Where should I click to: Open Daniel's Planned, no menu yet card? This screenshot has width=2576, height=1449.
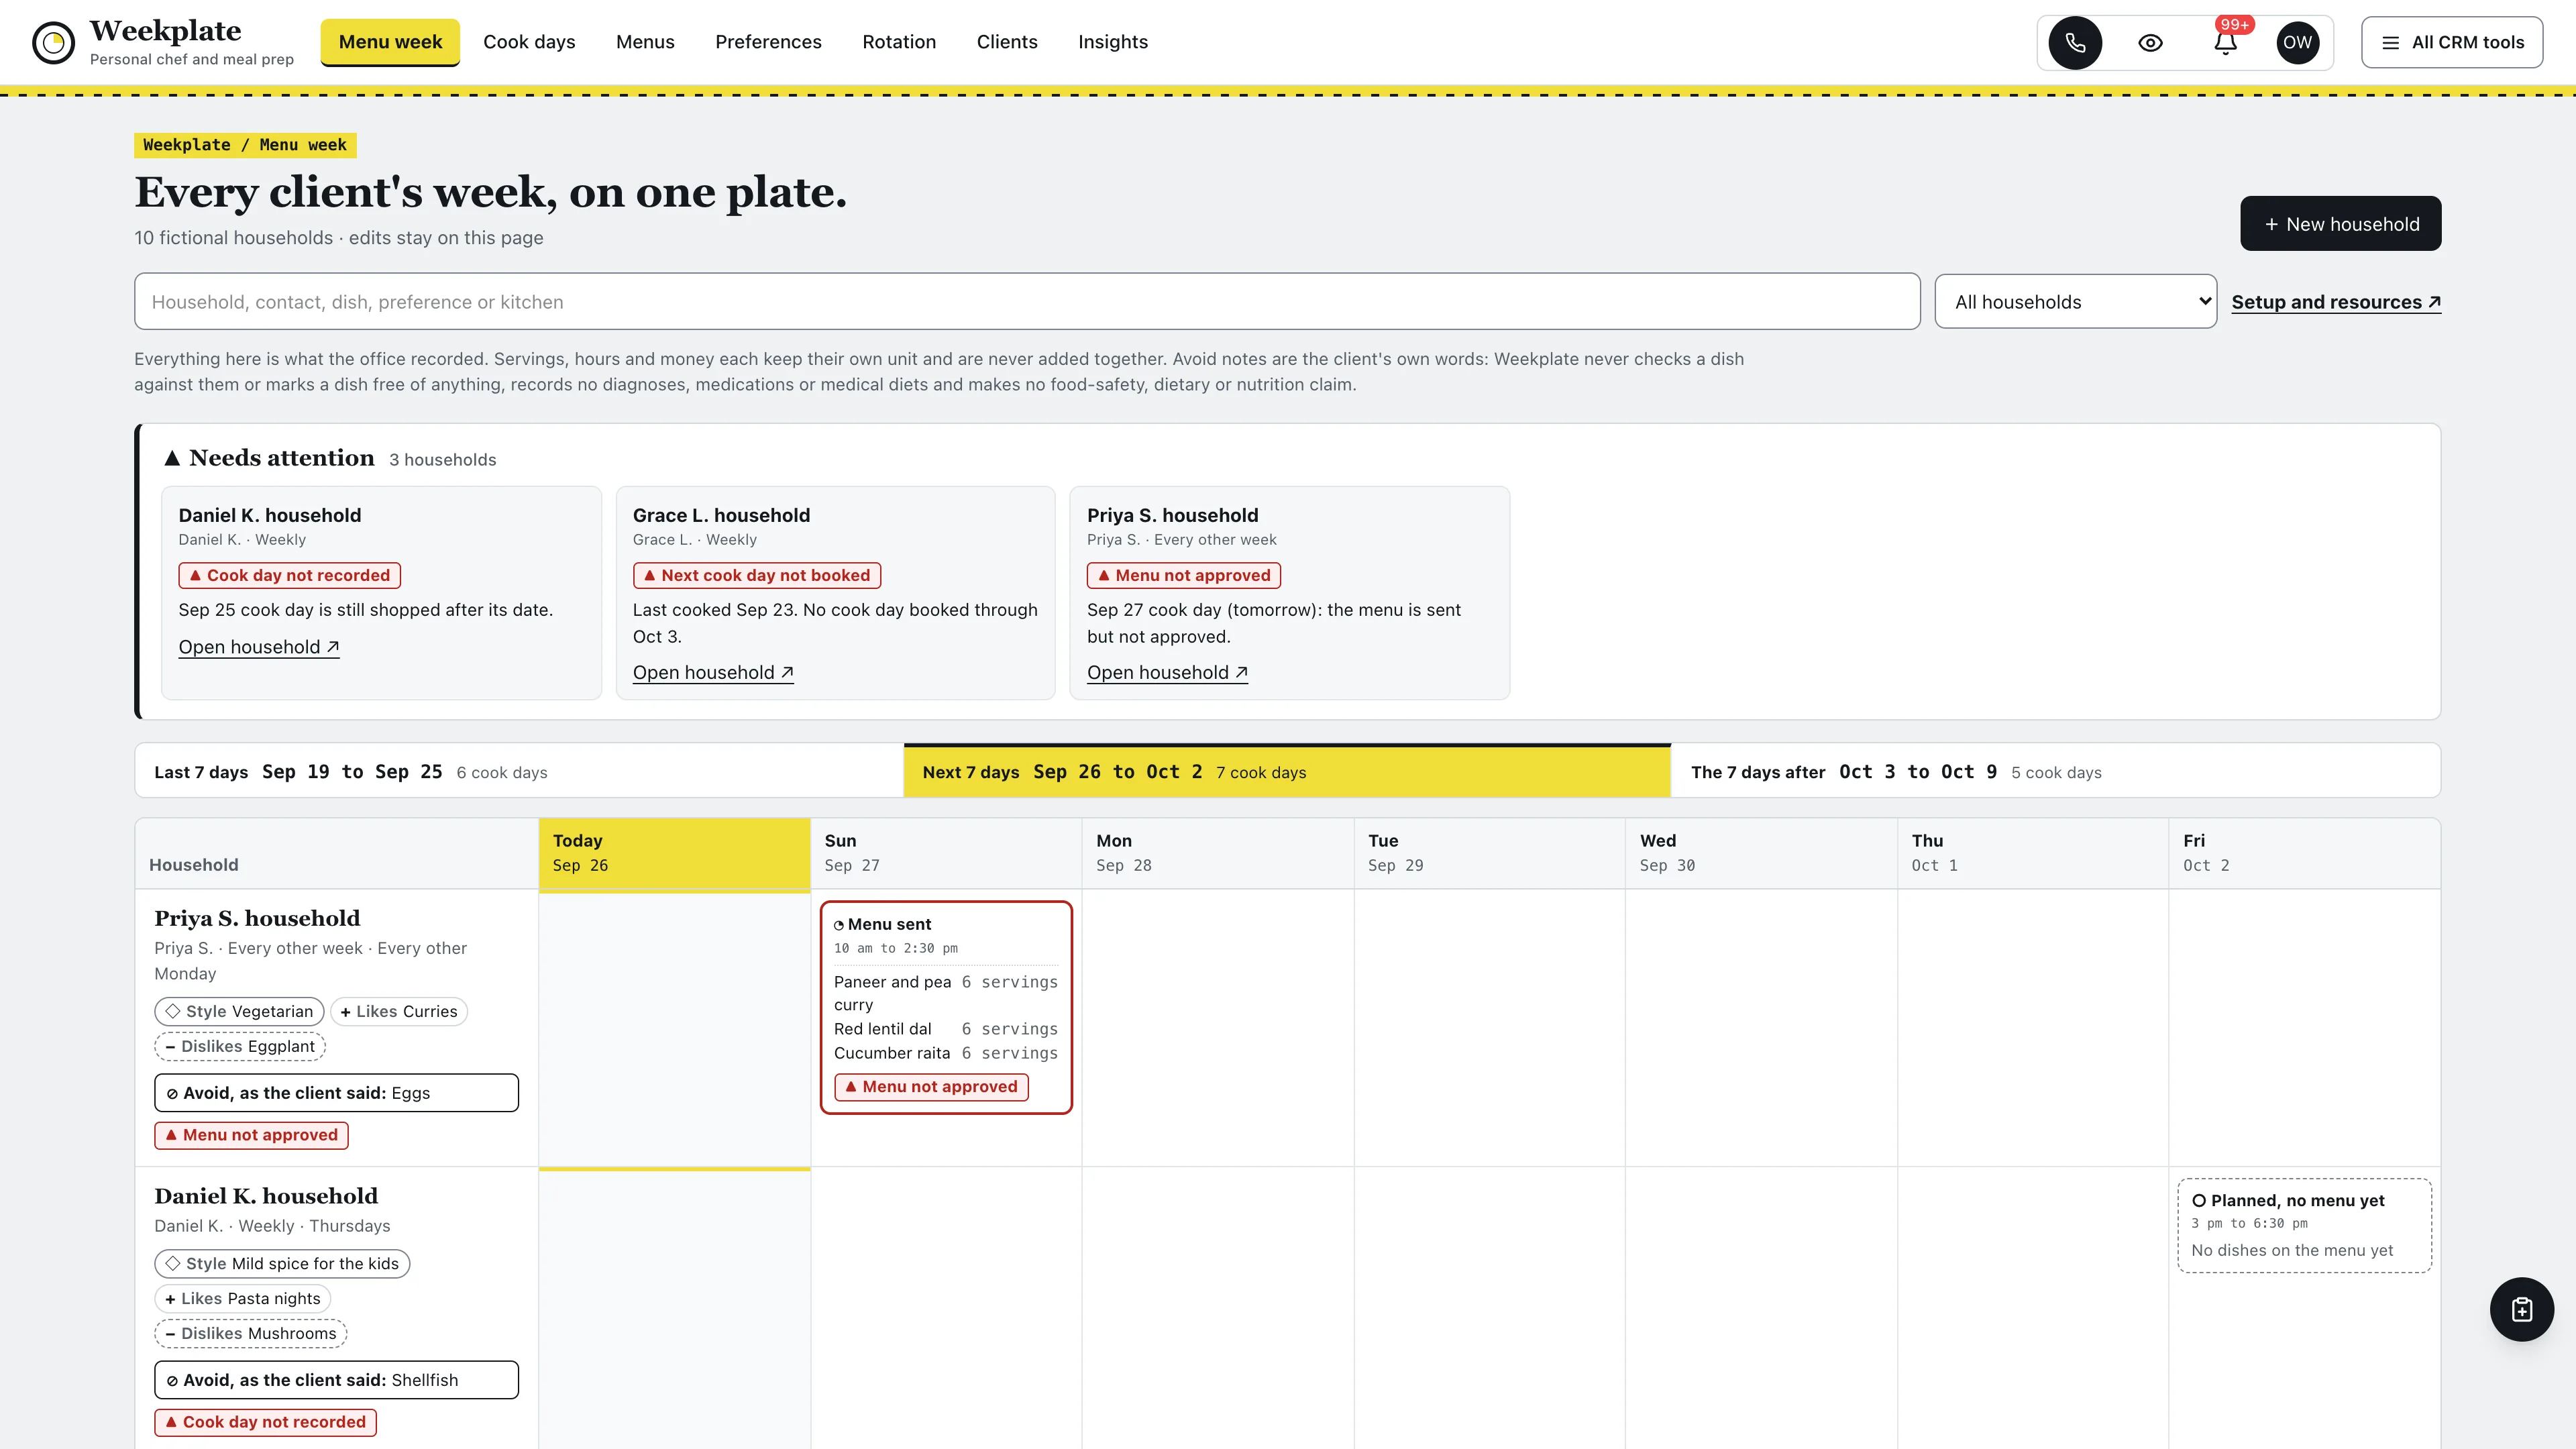tap(2304, 1225)
